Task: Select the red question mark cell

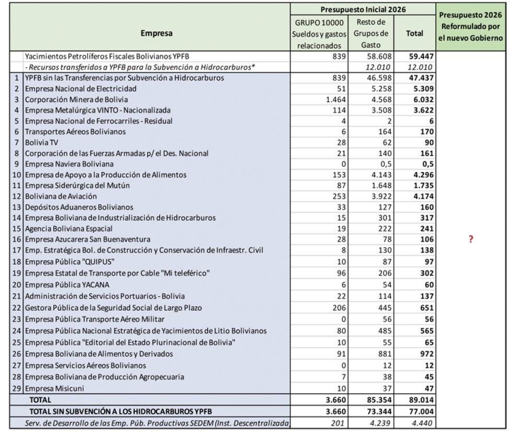Action: pyautogui.click(x=472, y=239)
